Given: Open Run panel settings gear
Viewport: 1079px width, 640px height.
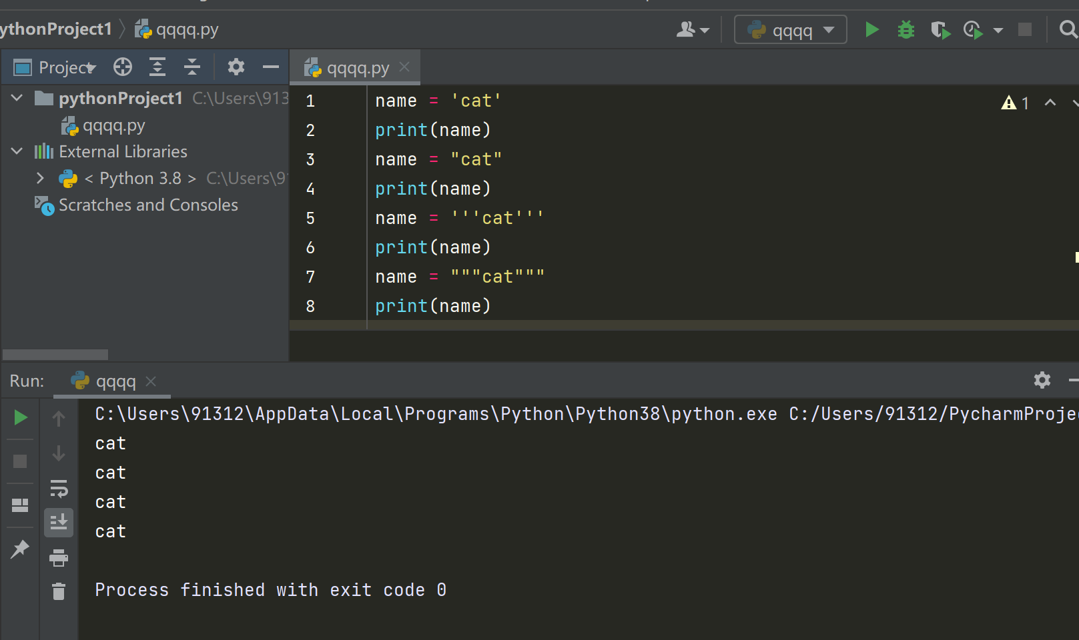Looking at the screenshot, I should pos(1042,380).
